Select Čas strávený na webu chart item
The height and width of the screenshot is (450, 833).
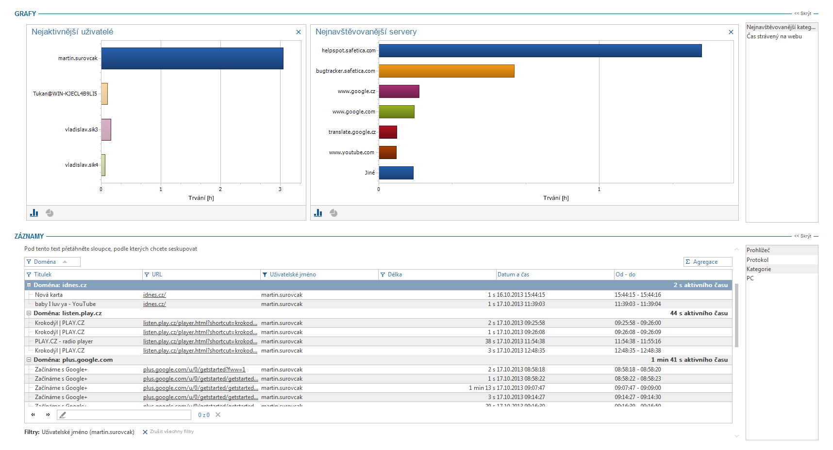(x=774, y=36)
